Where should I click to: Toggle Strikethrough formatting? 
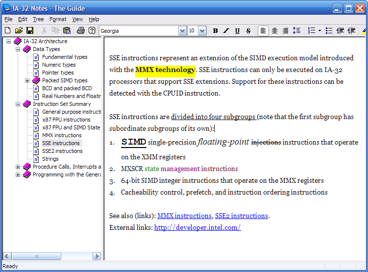point(248,31)
